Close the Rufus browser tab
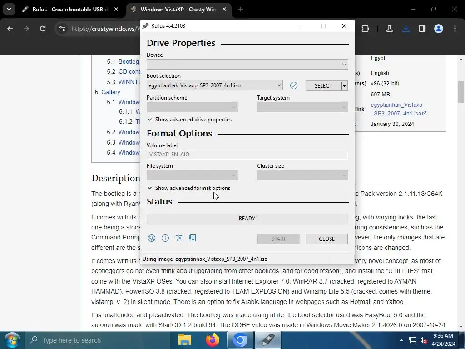The height and width of the screenshot is (349, 465). pos(116,9)
